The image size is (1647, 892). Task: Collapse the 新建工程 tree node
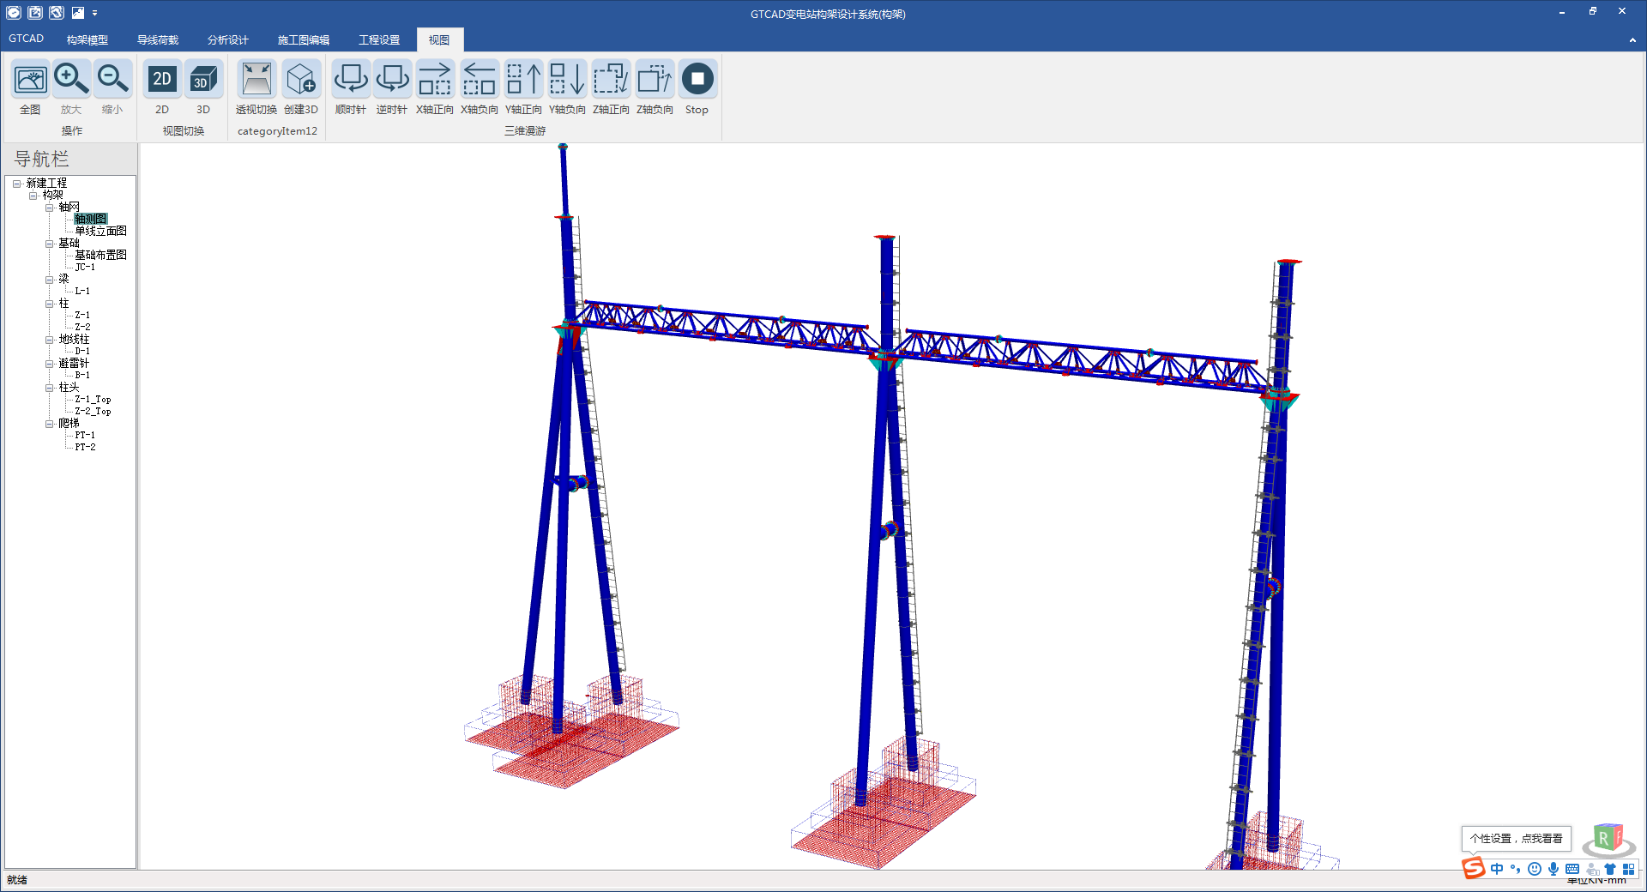(x=16, y=184)
